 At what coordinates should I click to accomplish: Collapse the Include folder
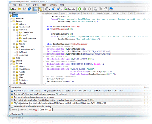(11, 63)
